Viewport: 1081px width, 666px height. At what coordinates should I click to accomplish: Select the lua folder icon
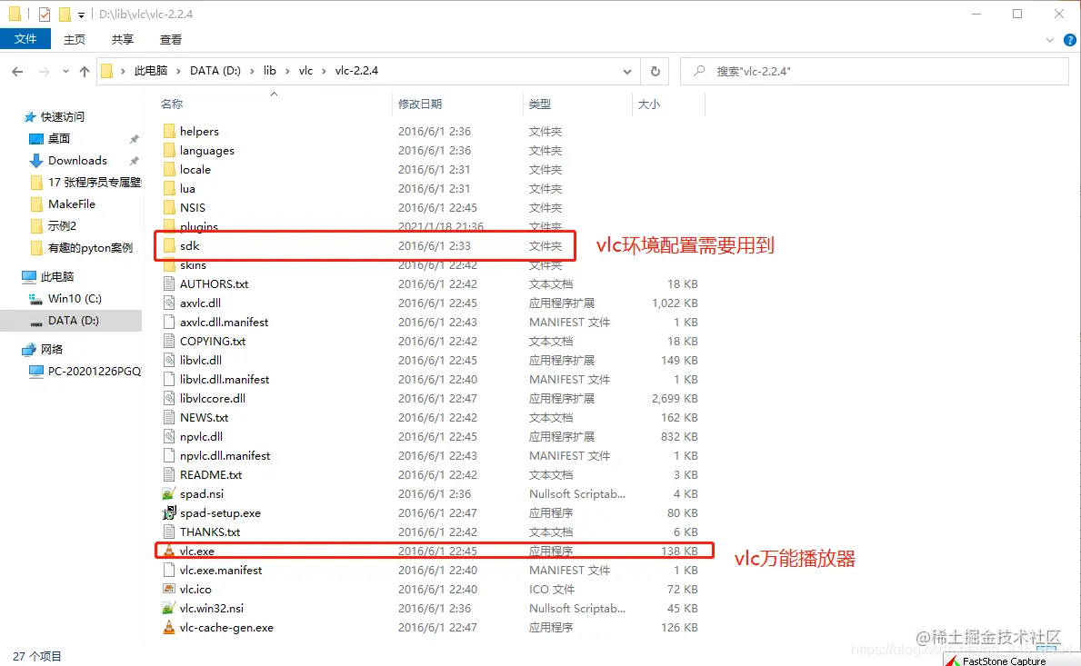(169, 189)
